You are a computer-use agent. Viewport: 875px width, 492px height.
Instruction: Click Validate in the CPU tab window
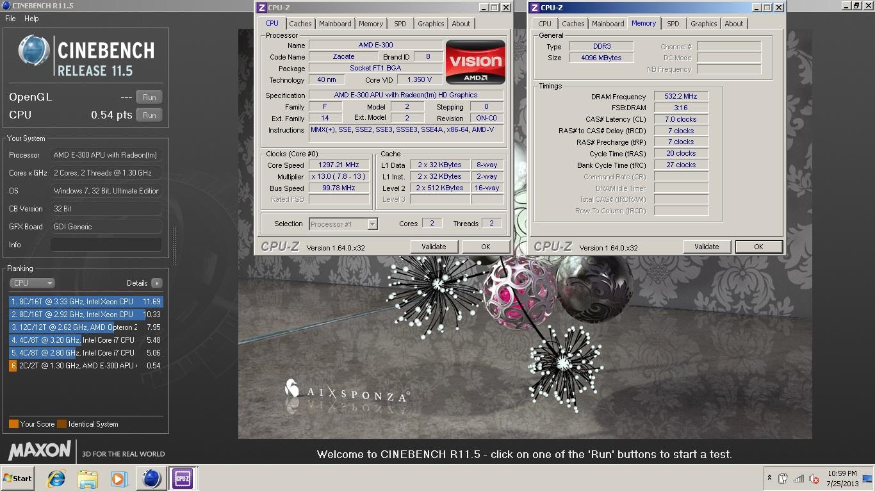click(x=434, y=247)
